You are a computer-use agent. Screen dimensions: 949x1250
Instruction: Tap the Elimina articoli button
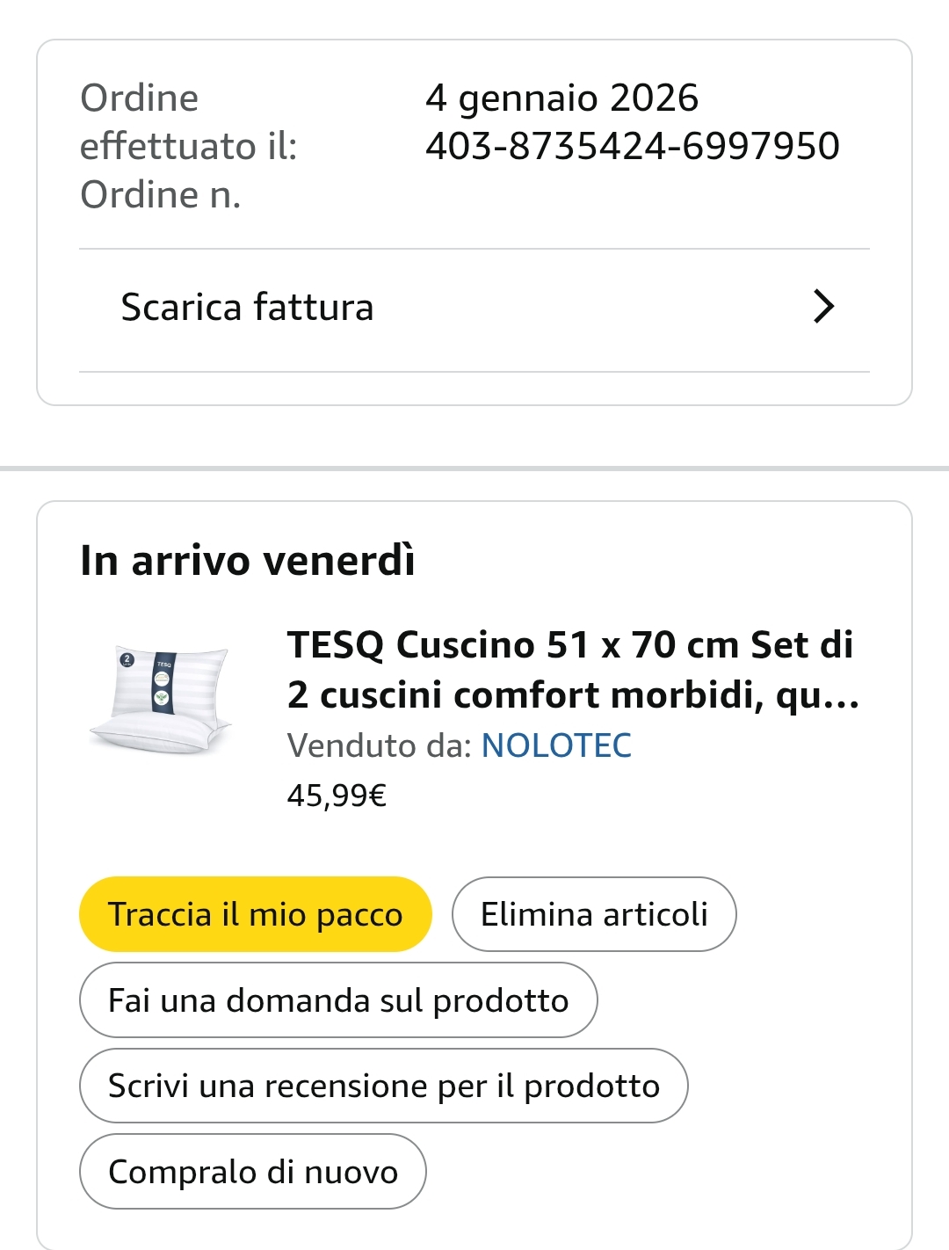[x=594, y=914]
